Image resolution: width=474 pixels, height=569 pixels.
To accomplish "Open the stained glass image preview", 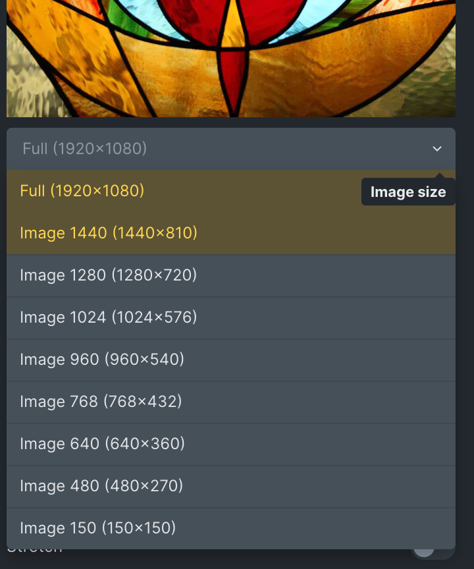I will [231, 59].
